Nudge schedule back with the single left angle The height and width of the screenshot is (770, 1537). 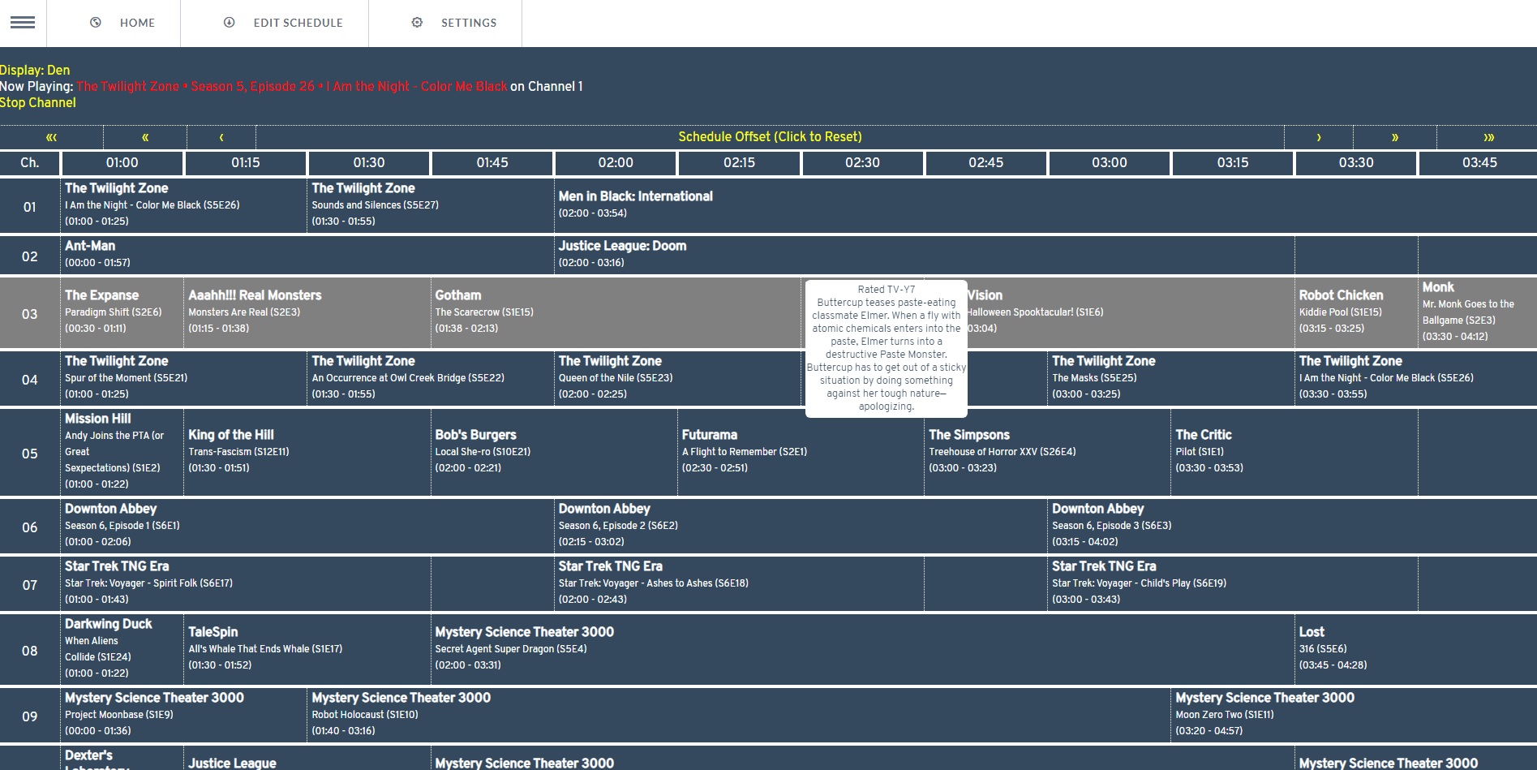click(x=221, y=137)
